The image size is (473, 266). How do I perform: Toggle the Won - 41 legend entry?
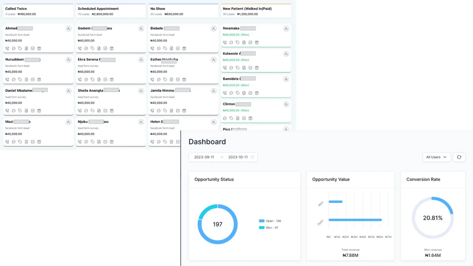pyautogui.click(x=269, y=228)
